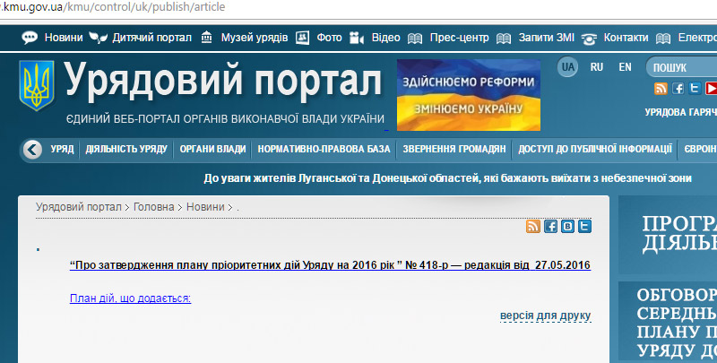717x363 pixels.
Task: Go to Новини in top bar
Action: coord(63,38)
